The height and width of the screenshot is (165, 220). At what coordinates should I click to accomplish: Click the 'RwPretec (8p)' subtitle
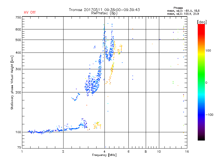[104, 13]
